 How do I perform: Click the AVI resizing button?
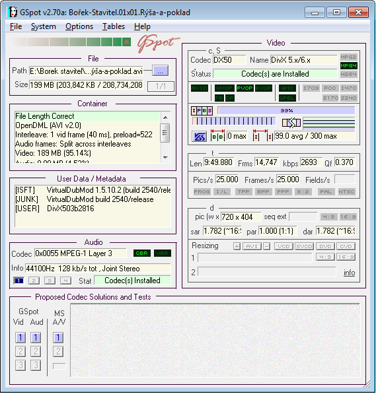point(252,246)
